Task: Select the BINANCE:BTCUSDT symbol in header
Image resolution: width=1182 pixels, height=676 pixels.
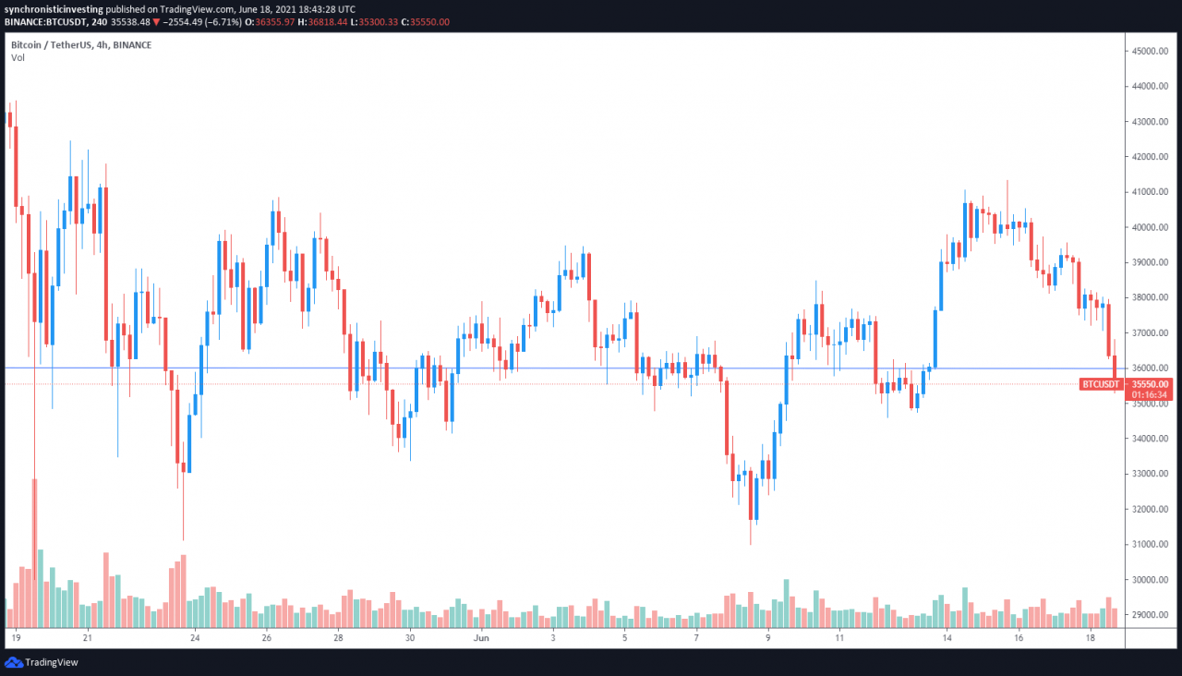Action: 46,21
